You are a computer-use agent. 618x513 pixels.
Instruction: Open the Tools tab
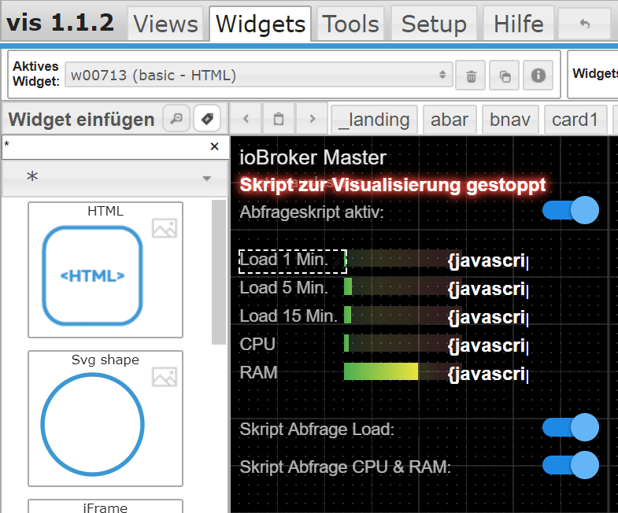pos(350,24)
